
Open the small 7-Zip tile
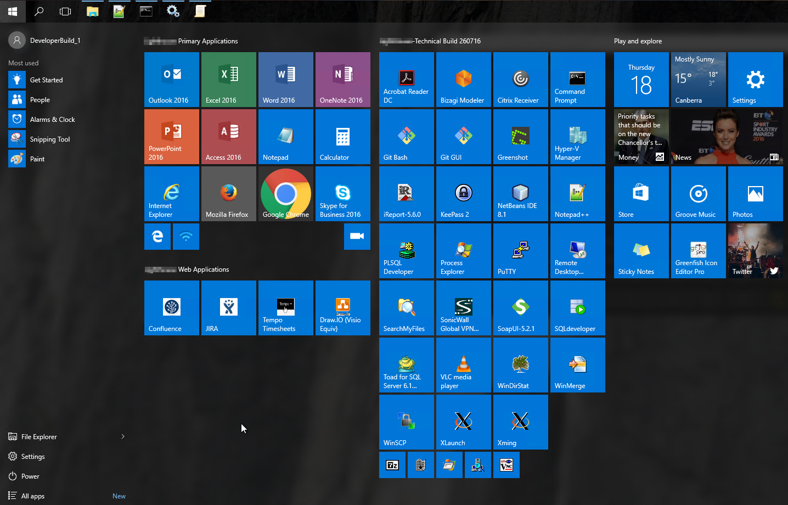pyautogui.click(x=392, y=465)
